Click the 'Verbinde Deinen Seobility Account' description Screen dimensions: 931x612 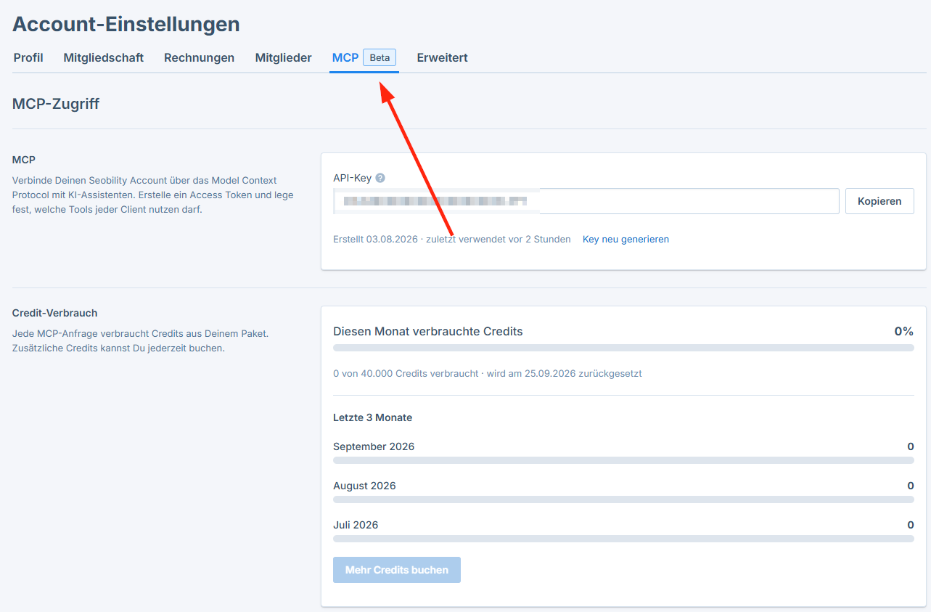[153, 195]
